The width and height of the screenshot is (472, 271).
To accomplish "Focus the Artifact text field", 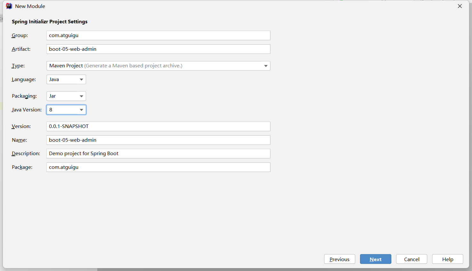I will pos(158,49).
